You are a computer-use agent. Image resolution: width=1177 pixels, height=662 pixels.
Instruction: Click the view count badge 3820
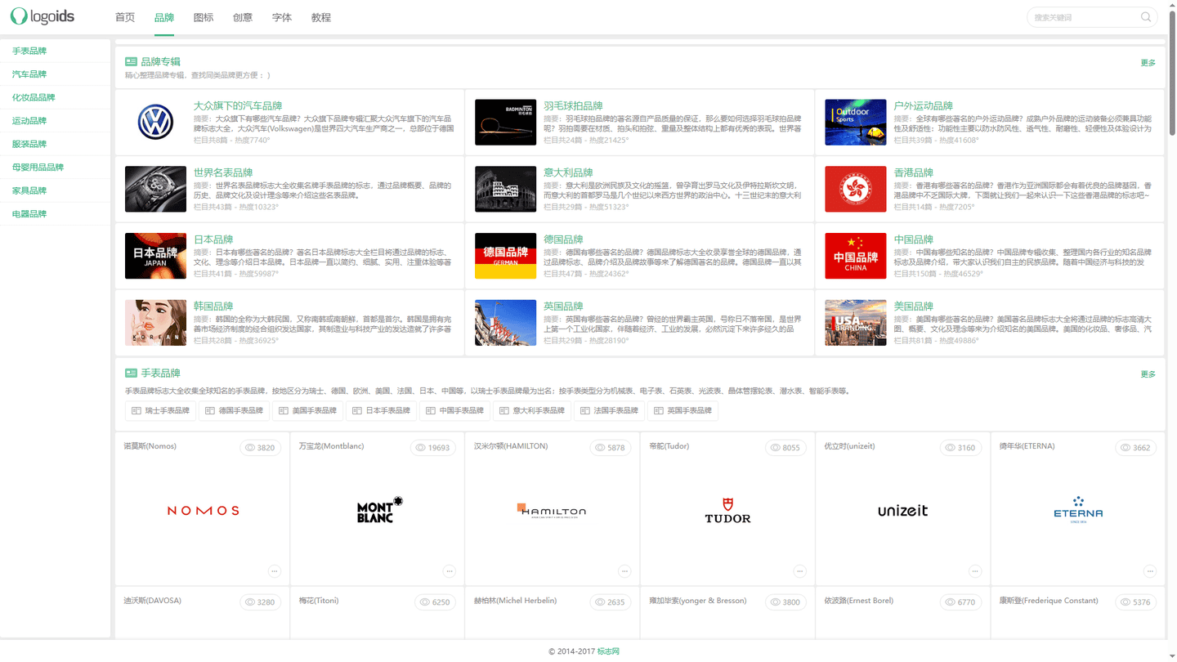click(x=260, y=448)
